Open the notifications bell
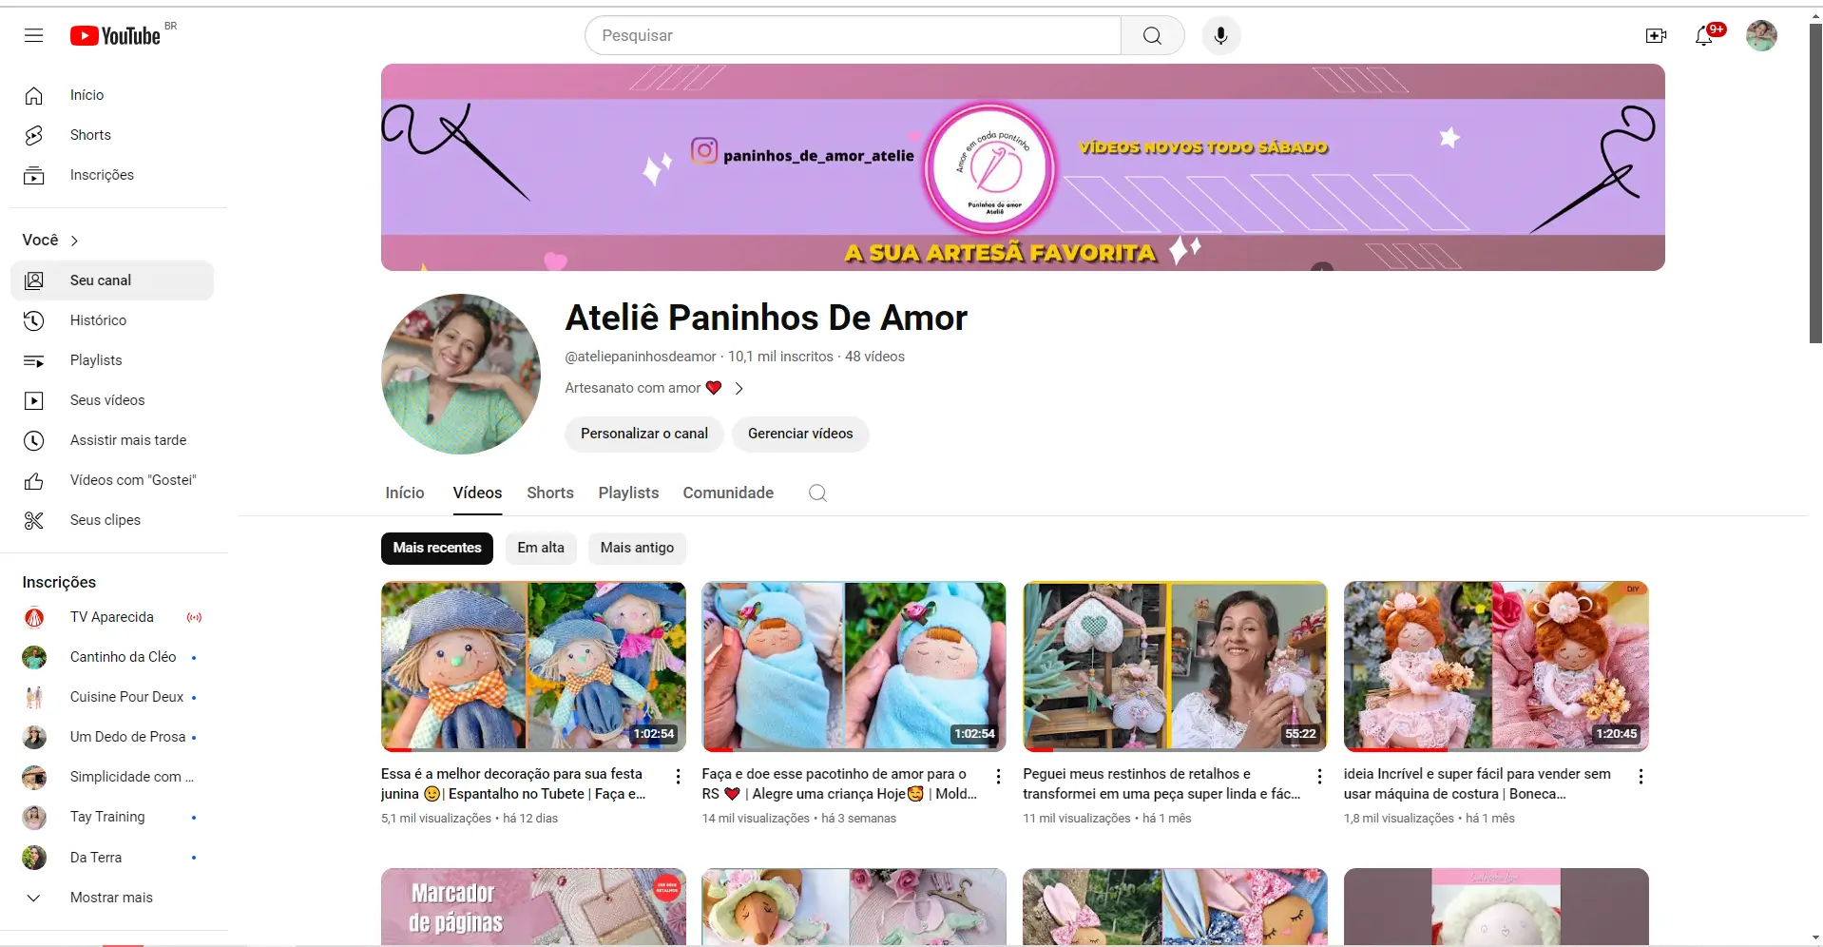The width and height of the screenshot is (1823, 947). click(x=1705, y=35)
